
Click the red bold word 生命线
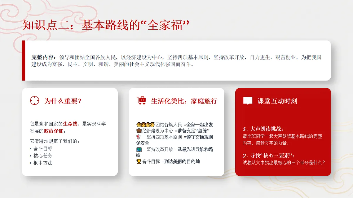(70, 124)
